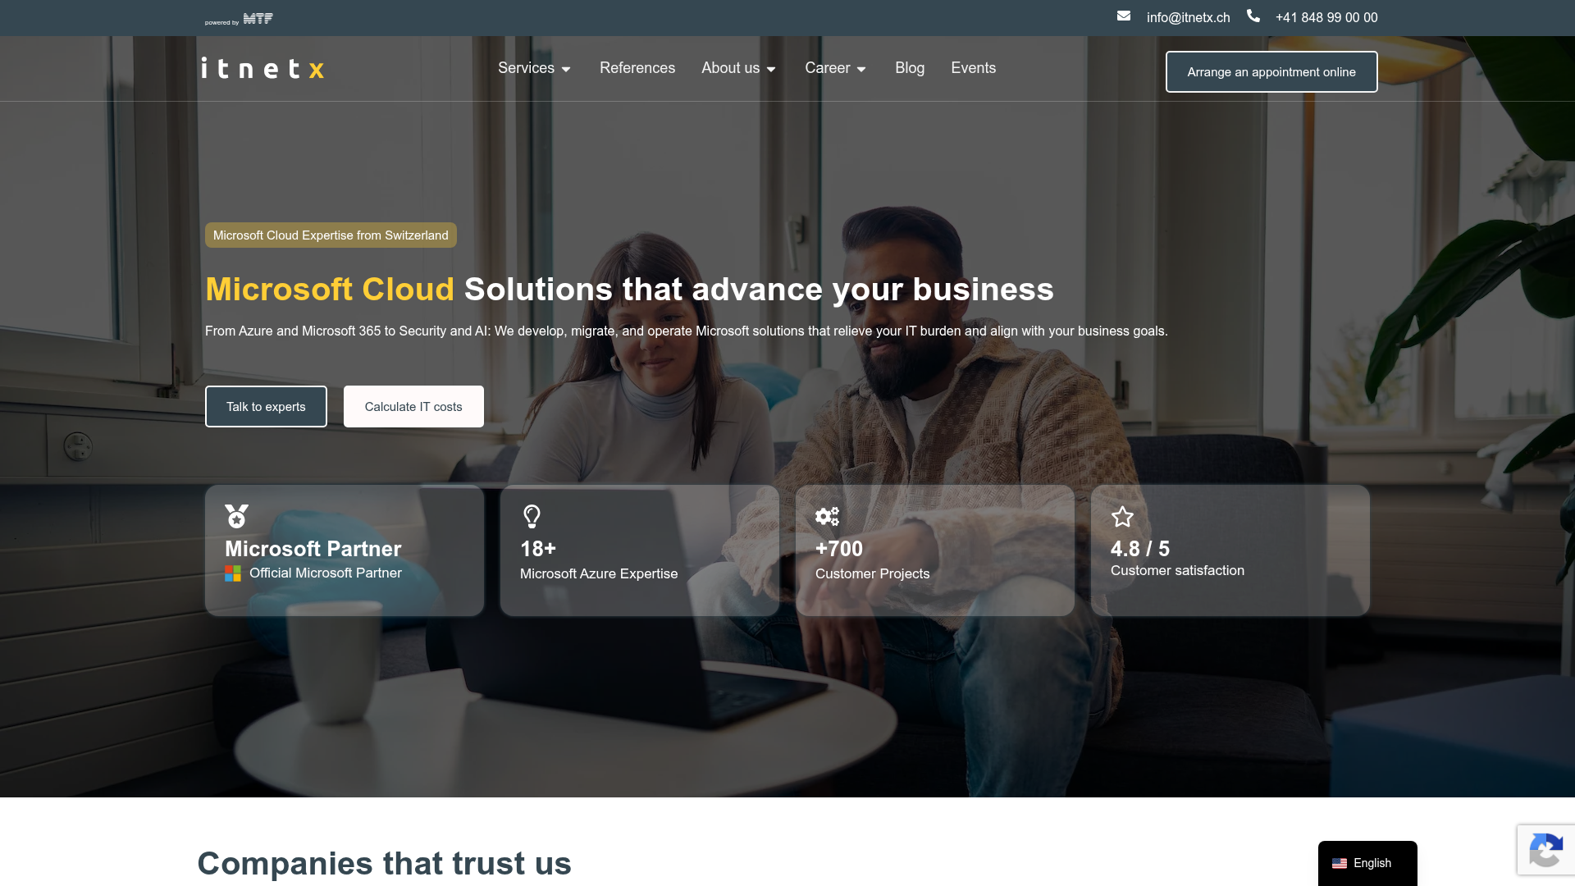Click the yellow Microsoft Cloud headline words
This screenshot has height=886, width=1575.
click(x=330, y=289)
